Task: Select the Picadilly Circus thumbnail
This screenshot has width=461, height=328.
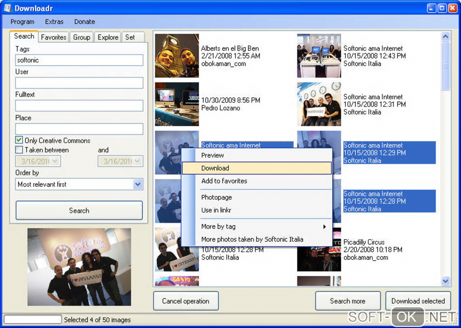Action: (319, 249)
